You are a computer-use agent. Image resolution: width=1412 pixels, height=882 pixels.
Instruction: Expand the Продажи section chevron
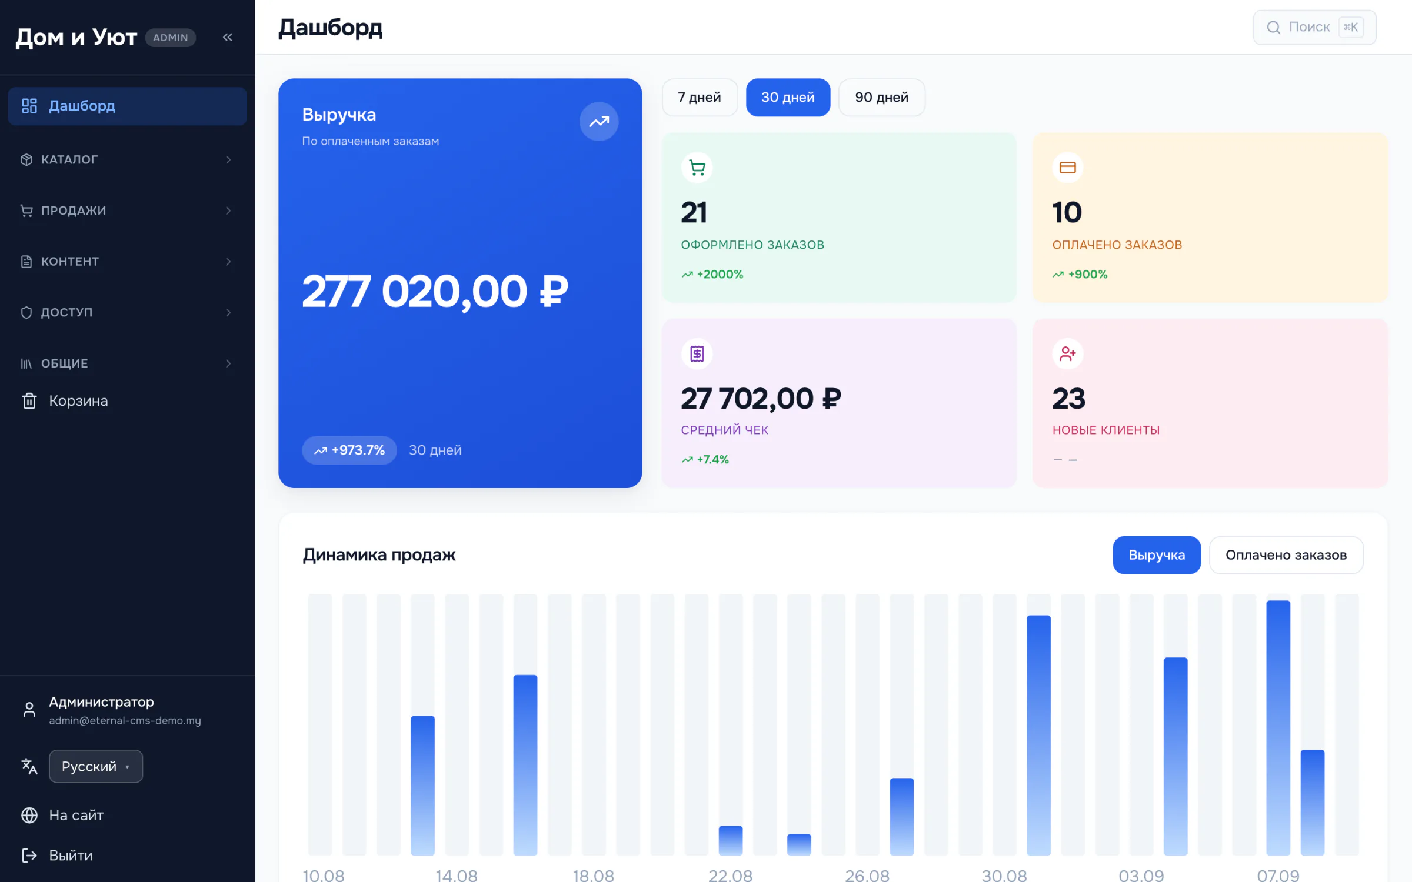228,211
